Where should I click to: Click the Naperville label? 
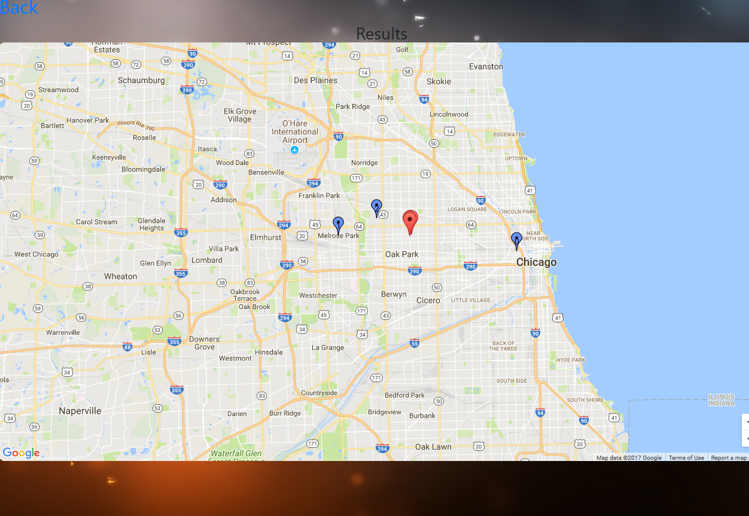point(80,411)
